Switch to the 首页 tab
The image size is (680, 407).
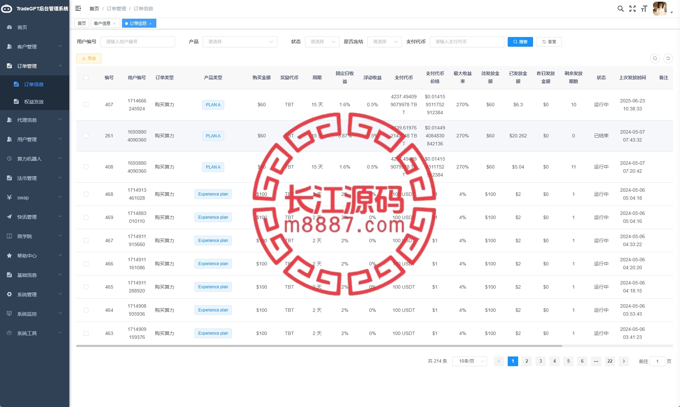pos(82,23)
